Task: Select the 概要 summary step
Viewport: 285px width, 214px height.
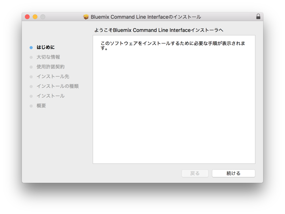Action: (41, 105)
